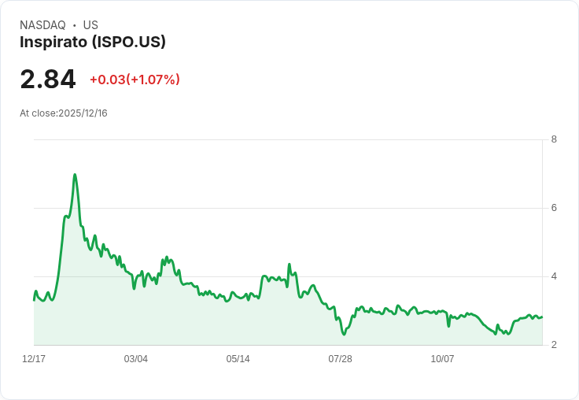Click the 2 label on the price axis
The width and height of the screenshot is (579, 400).
click(554, 345)
